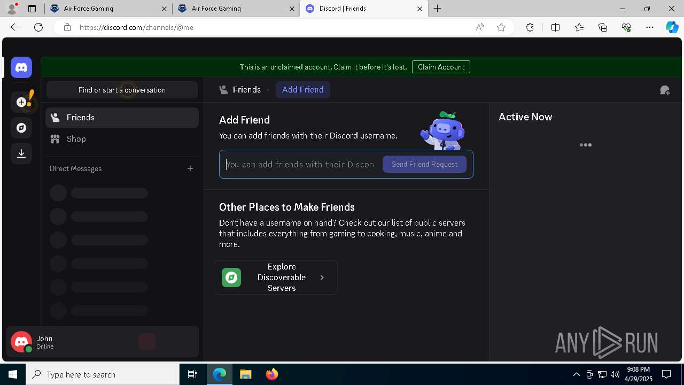This screenshot has height=385, width=684.
Task: View site information lock icon
Action: click(x=67, y=27)
